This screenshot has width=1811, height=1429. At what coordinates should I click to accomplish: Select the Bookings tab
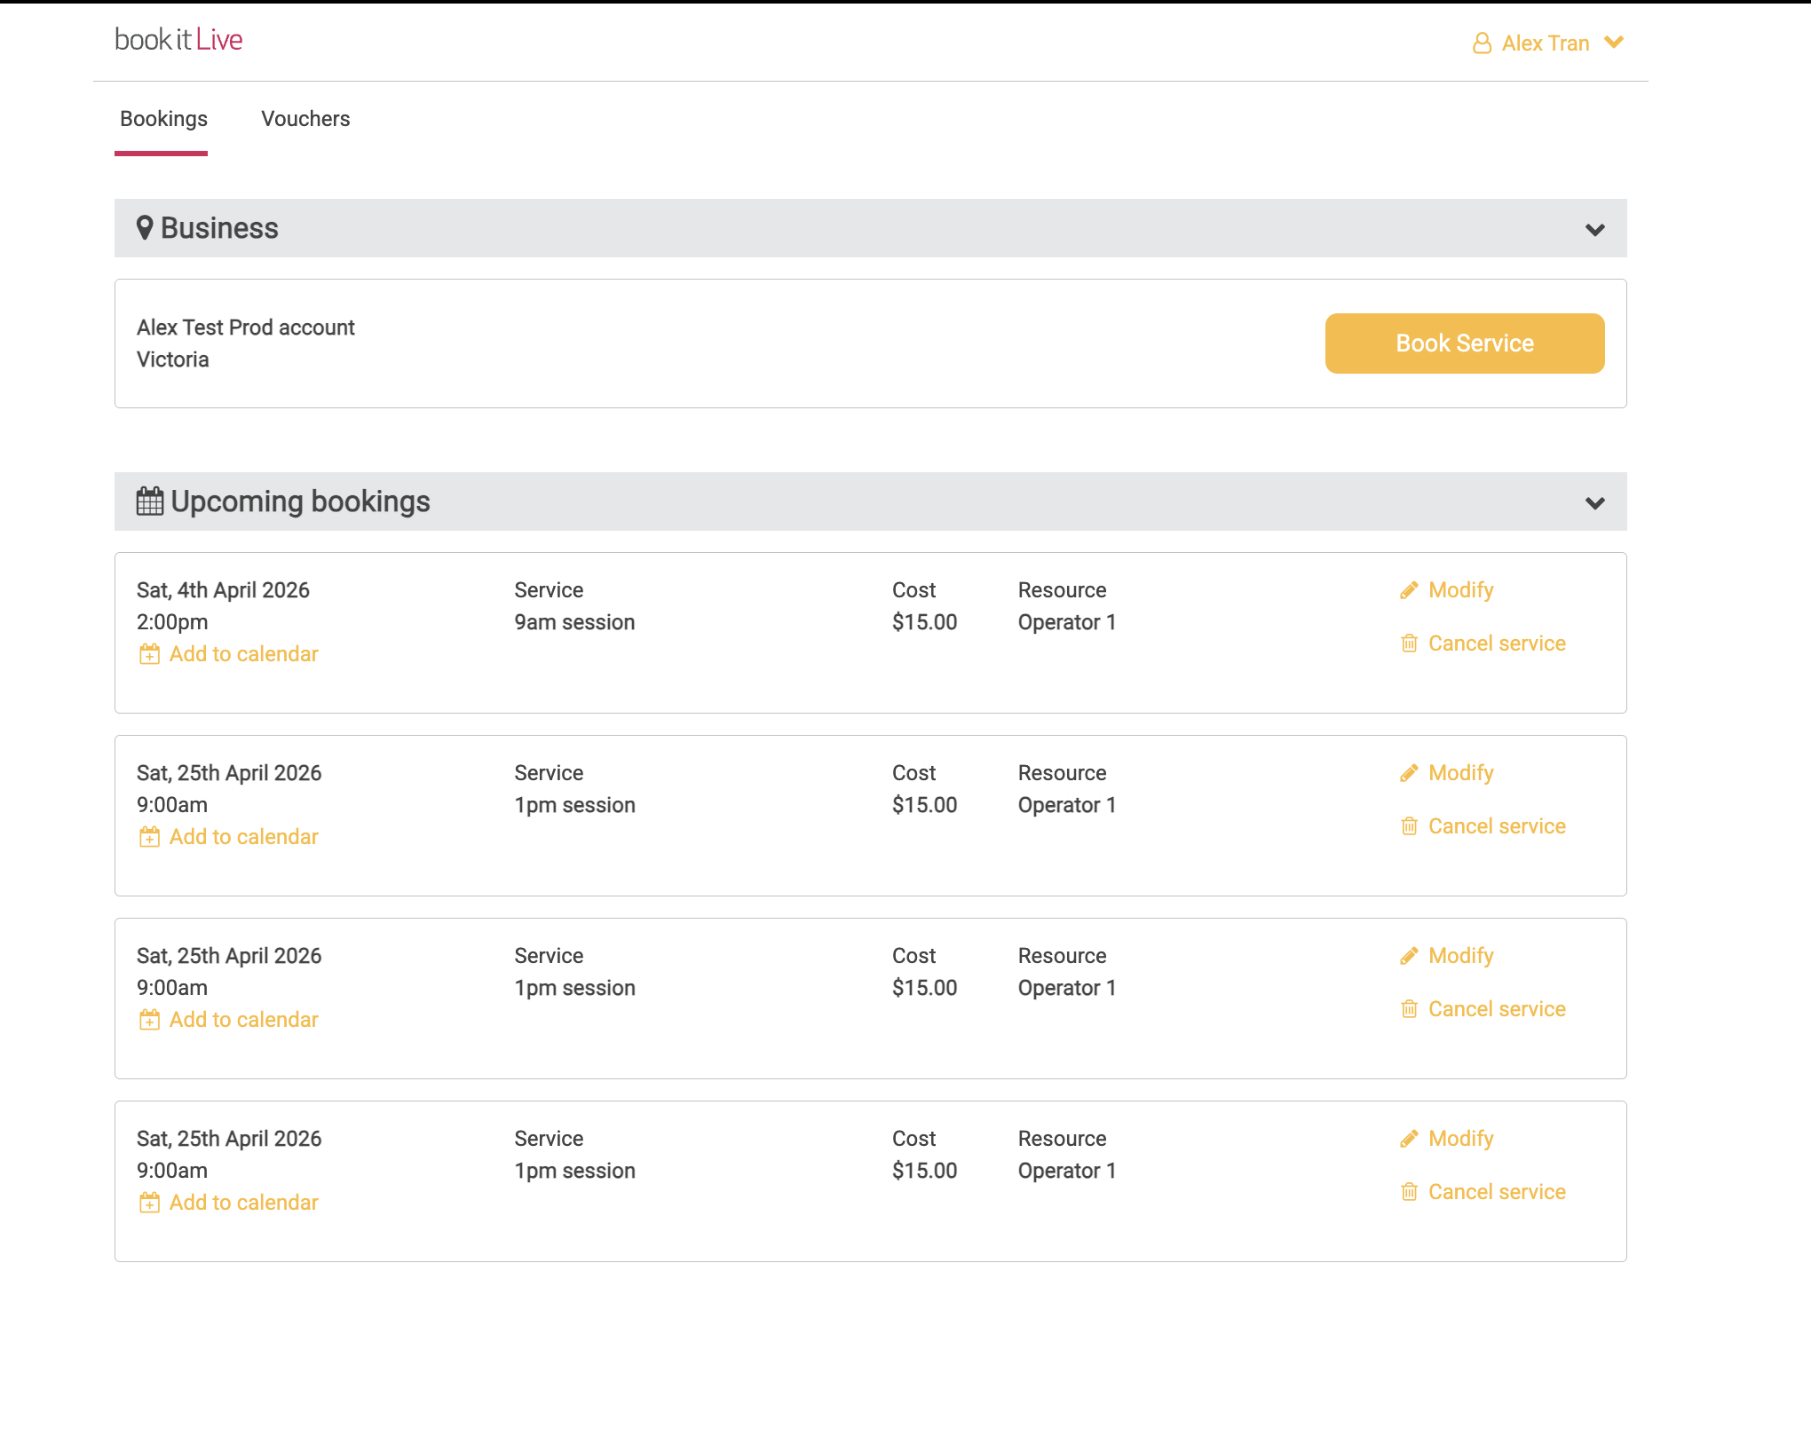(x=163, y=119)
